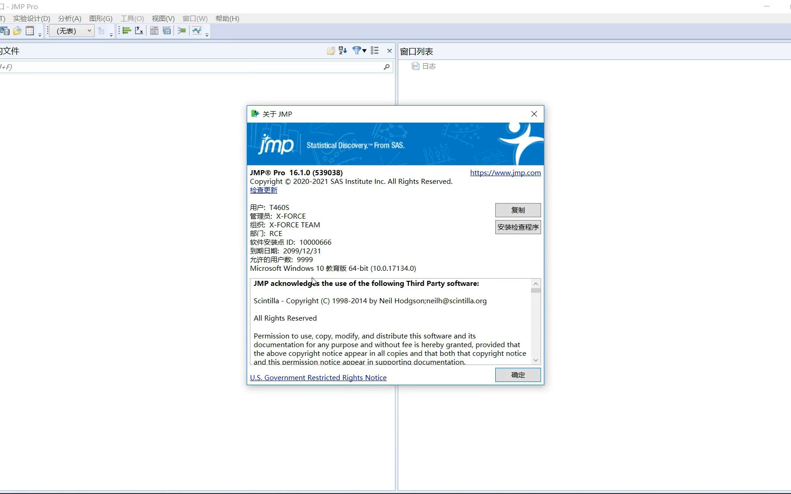Screen dimensions: 791x494
Task: Create a new data table with the first toolbar icon
Action: tap(5, 31)
